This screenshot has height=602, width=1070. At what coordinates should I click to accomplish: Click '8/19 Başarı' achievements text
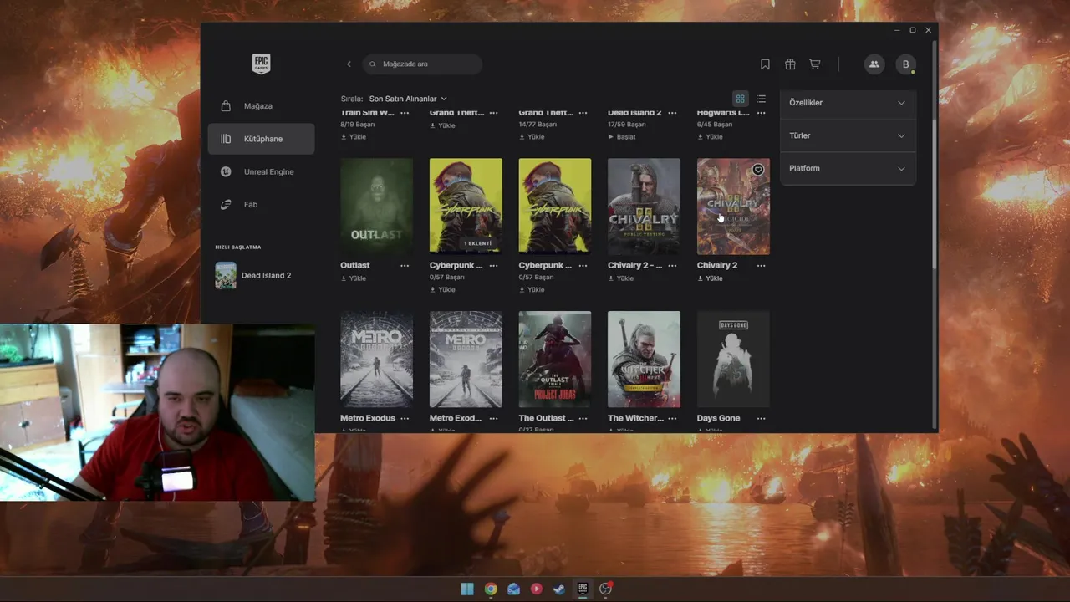click(x=358, y=125)
